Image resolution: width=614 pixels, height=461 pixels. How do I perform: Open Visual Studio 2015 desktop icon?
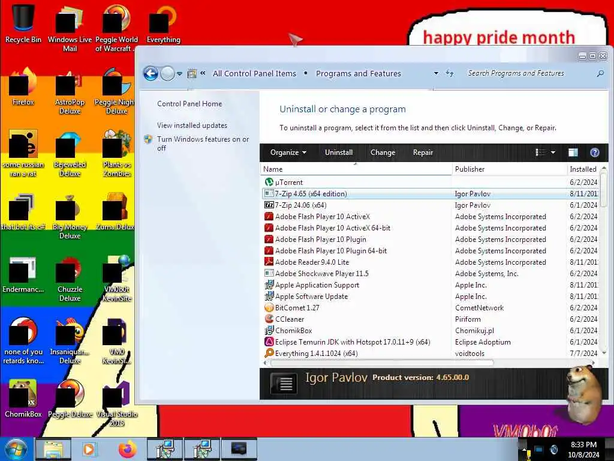[x=117, y=403]
